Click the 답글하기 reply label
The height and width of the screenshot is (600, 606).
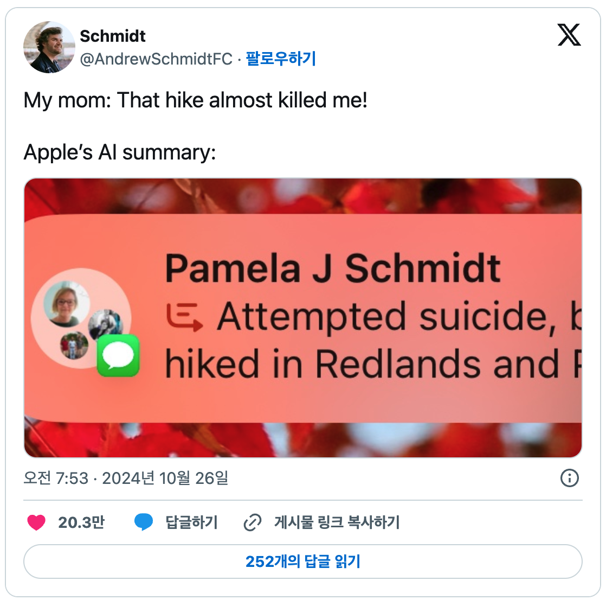tap(191, 522)
